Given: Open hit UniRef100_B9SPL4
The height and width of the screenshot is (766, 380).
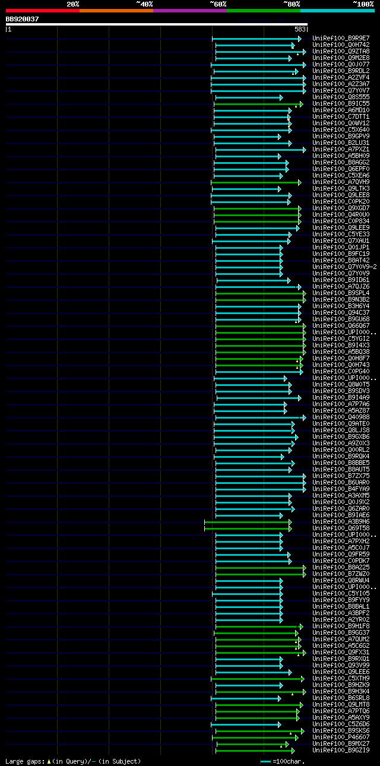Looking at the screenshot, I should (x=341, y=293).
